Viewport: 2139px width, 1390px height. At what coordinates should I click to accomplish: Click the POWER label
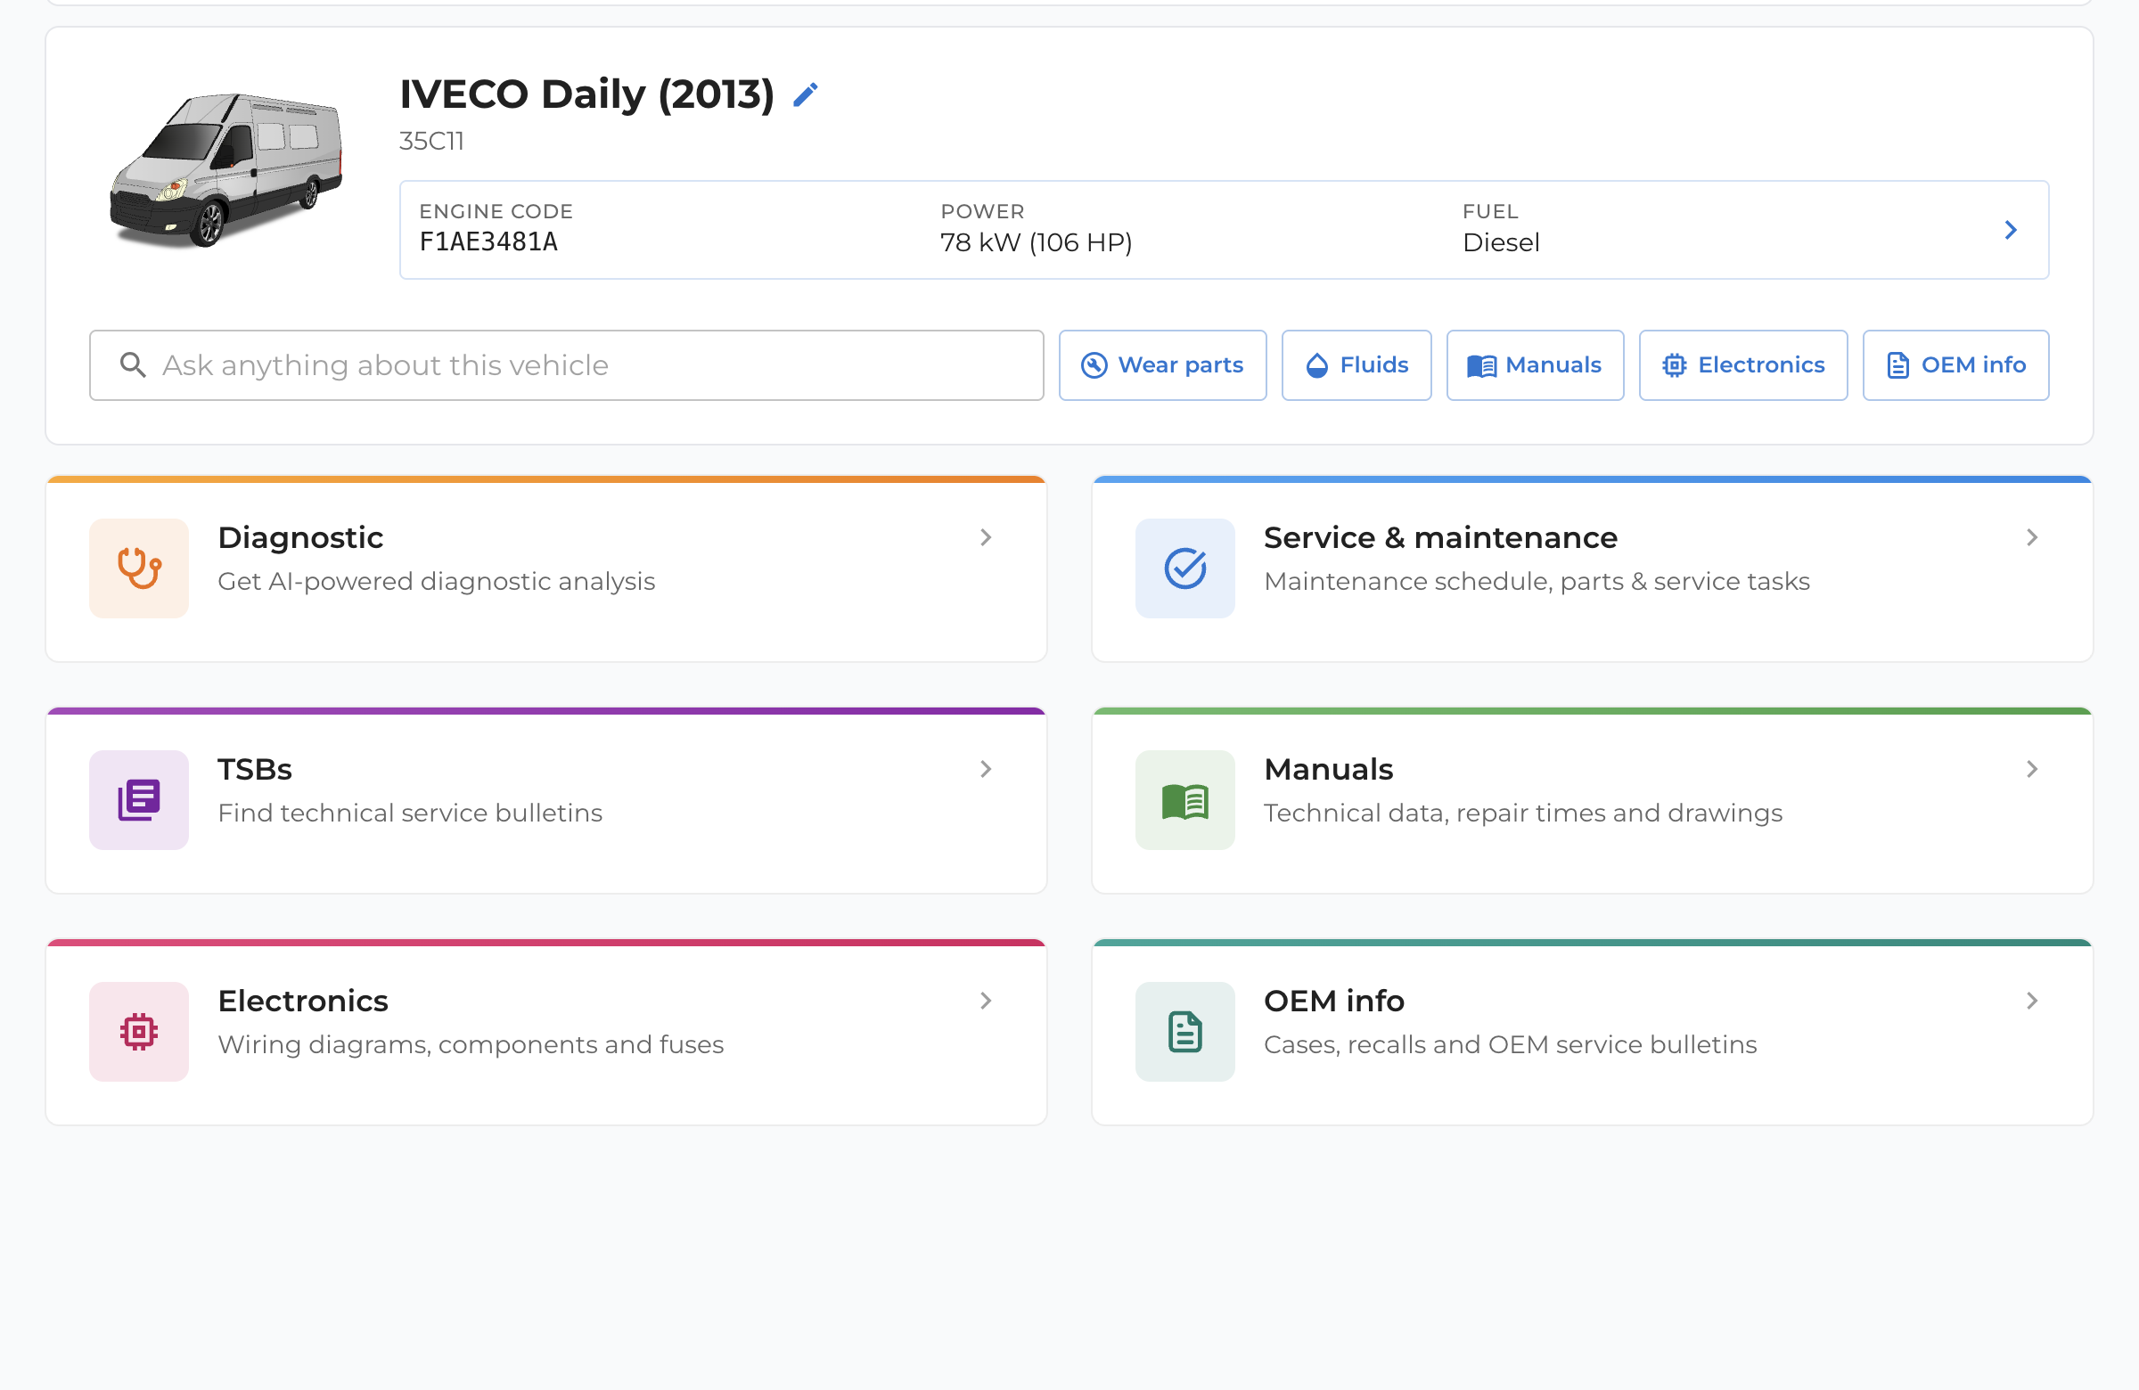click(x=982, y=211)
